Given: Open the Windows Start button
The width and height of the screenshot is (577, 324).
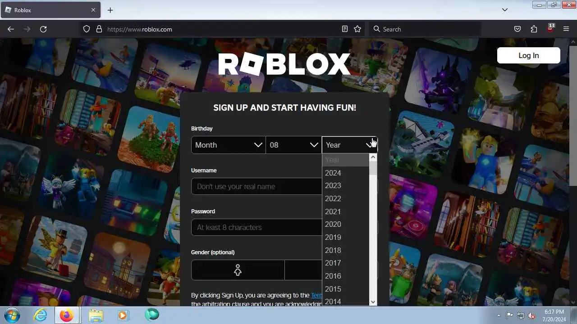Looking at the screenshot, I should coord(12,315).
